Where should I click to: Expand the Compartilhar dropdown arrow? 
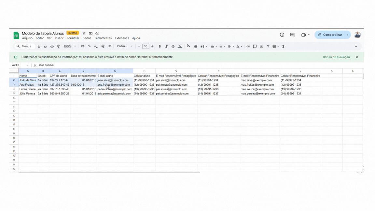(347, 35)
